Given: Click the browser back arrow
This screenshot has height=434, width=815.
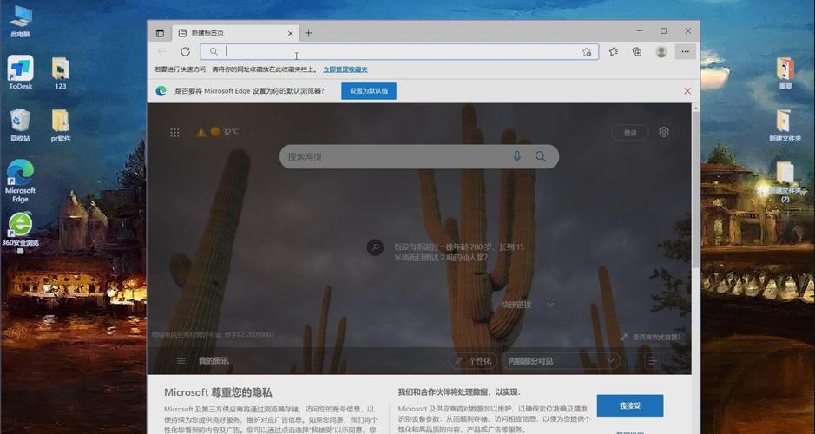Looking at the screenshot, I should 161,51.
